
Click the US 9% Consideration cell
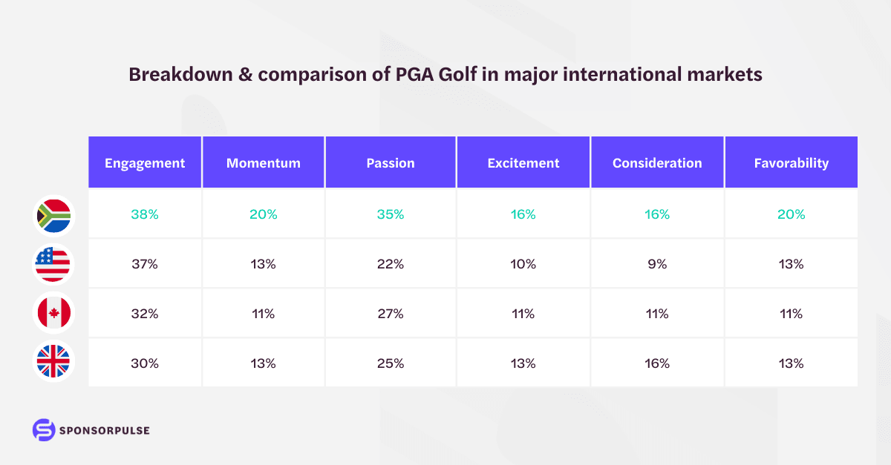pyautogui.click(x=657, y=264)
